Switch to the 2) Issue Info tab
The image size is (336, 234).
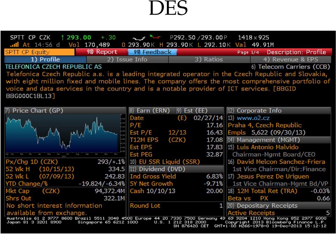[x=127, y=59]
